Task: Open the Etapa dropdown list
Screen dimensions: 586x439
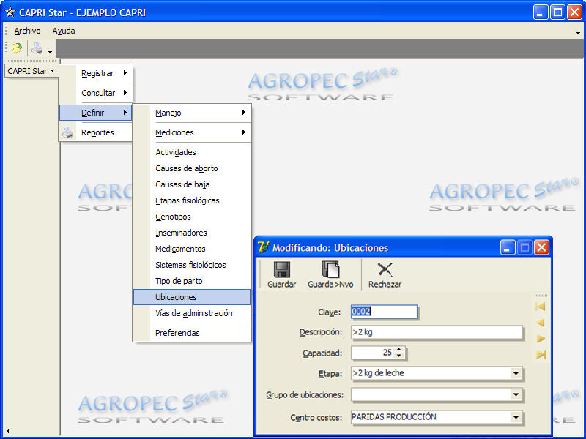Action: coord(516,373)
